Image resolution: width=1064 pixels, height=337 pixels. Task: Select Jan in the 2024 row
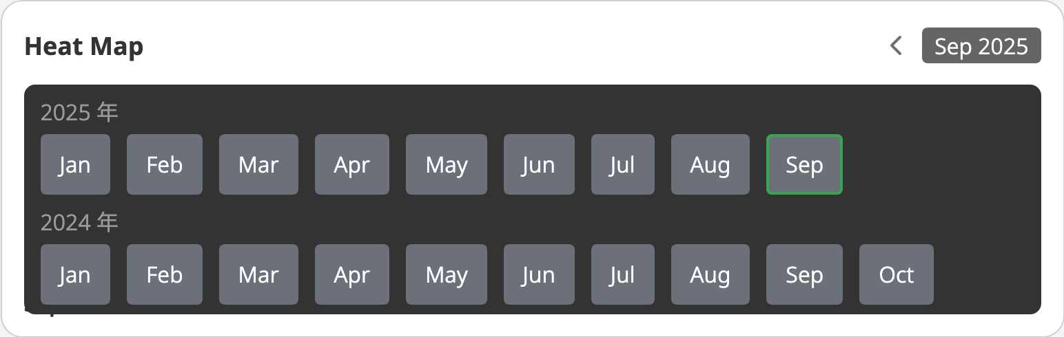coord(75,274)
